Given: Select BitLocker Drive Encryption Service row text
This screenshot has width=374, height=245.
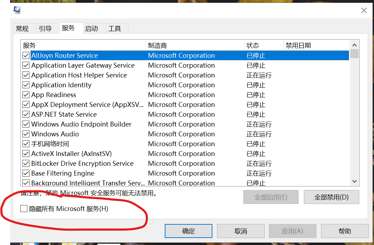Looking at the screenshot, I should point(82,163).
